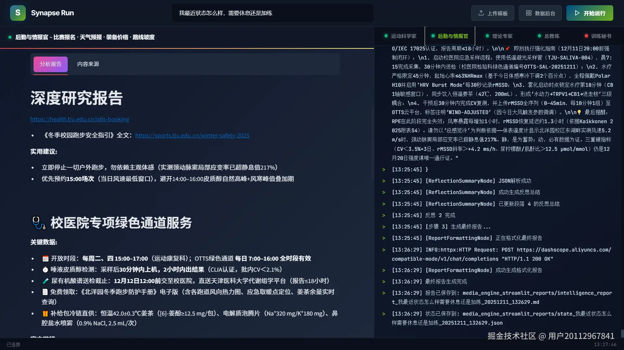This screenshot has width=624, height=350.
Task: Click the 每周二、四 15:00–17:00 opening hours text
Action: [x=115, y=259]
